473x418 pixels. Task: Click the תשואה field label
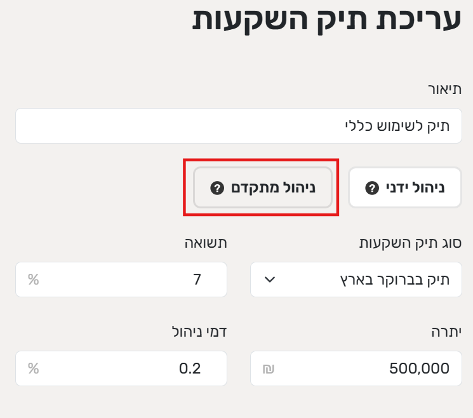click(206, 243)
